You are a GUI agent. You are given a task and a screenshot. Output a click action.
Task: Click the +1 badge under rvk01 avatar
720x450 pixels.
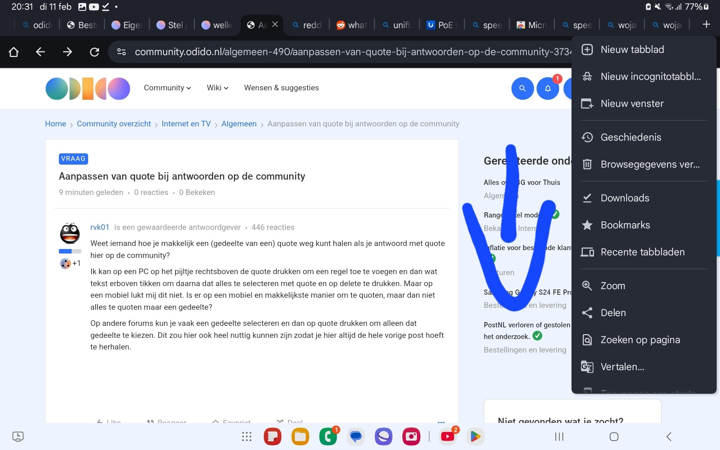click(x=70, y=263)
